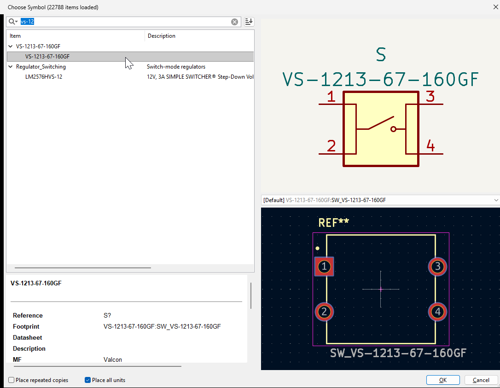Click the symbol preview switch graphic
Screen dimensions: 500x388
coord(381,129)
